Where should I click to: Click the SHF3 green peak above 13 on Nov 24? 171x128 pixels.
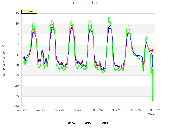(109, 17)
